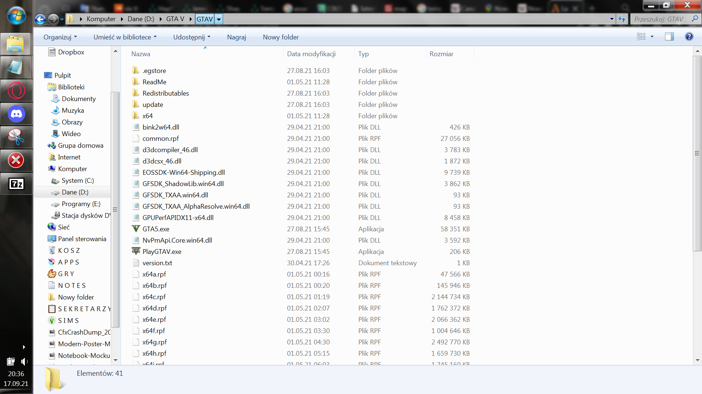Open the Umieść w bibliotece dropdown
Screen dimensions: 702x394
coord(125,37)
